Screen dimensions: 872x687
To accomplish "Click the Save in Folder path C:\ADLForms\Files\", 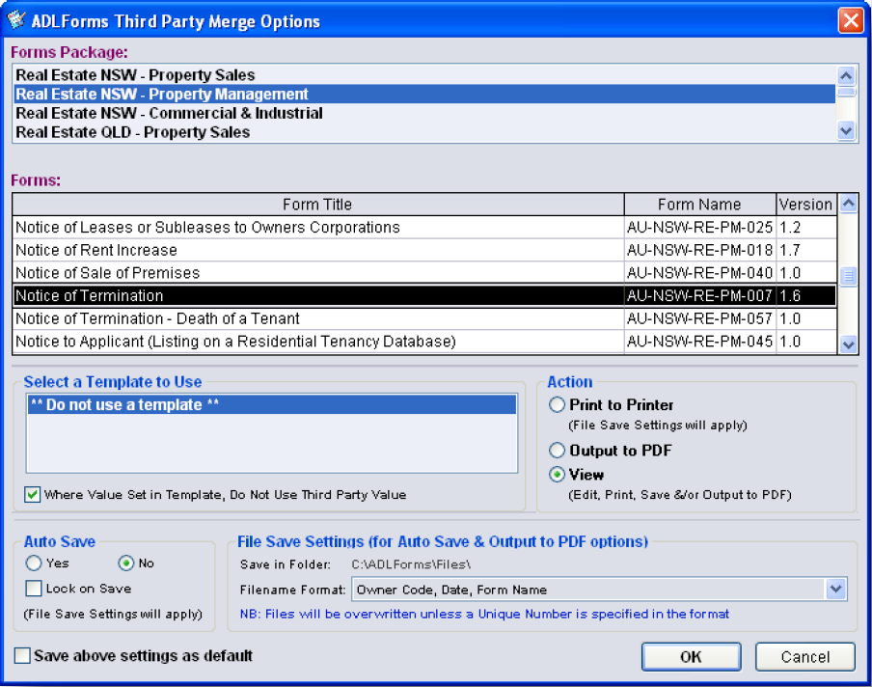I will pos(411,564).
